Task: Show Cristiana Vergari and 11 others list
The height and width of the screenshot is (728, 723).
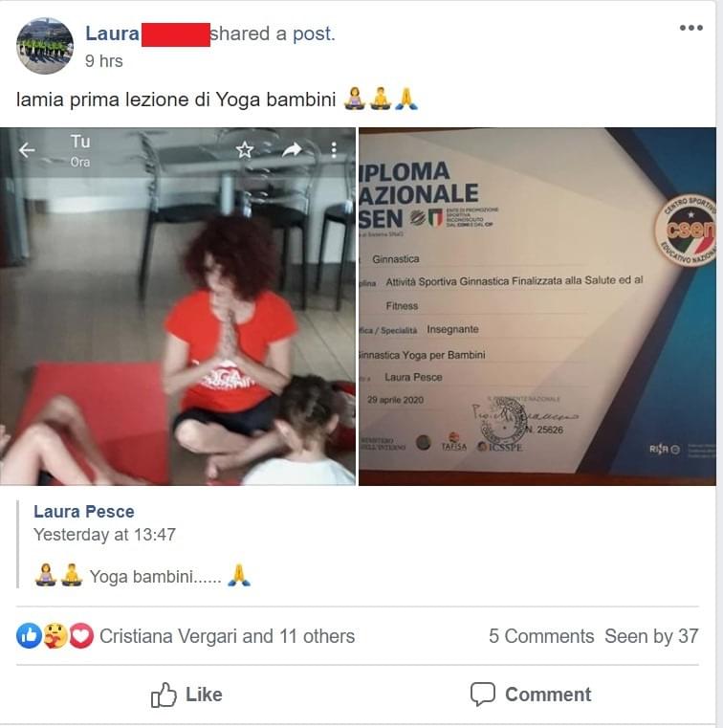Action: coord(227,636)
